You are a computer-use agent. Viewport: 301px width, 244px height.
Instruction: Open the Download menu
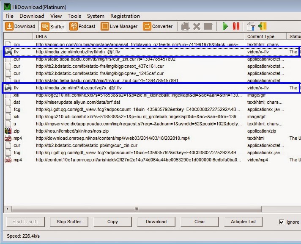coord(32,16)
